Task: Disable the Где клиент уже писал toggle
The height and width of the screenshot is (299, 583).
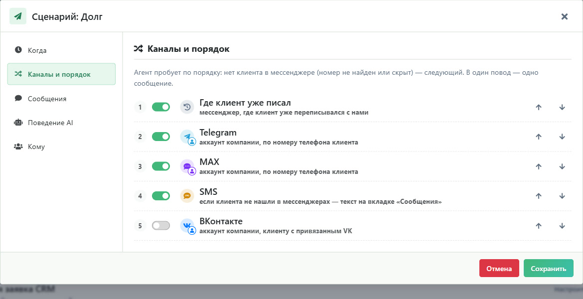Action: tap(161, 107)
